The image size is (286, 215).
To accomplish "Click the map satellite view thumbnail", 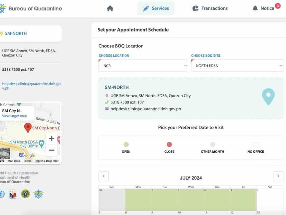I will click(x=5, y=153).
